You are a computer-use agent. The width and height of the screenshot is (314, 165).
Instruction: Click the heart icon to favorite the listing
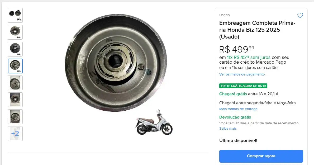pos(300,15)
